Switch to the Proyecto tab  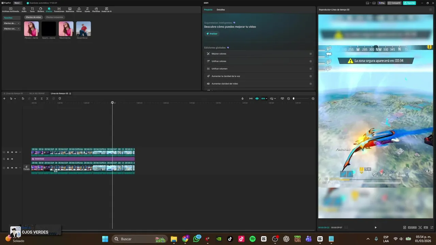(208, 10)
